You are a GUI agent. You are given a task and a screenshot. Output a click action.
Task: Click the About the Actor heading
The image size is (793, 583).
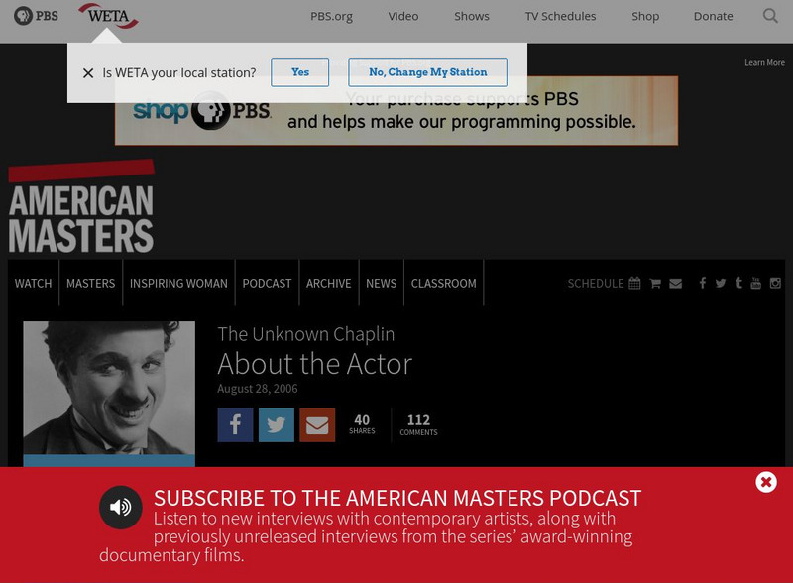[315, 364]
